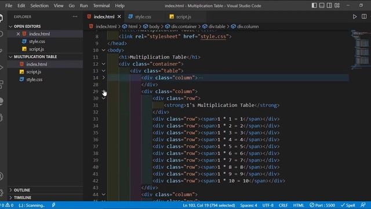Change the HTML language mode
The height and width of the screenshot is (209, 371).
coord(299,205)
